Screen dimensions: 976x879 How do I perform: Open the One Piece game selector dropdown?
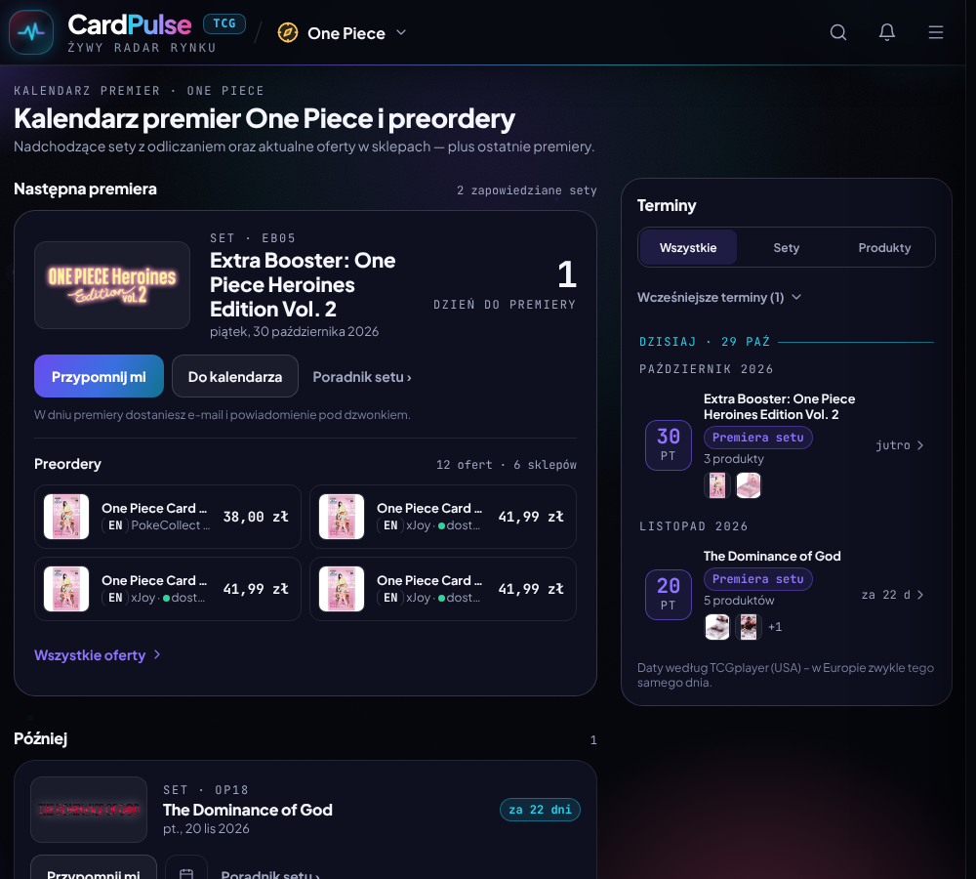[342, 33]
